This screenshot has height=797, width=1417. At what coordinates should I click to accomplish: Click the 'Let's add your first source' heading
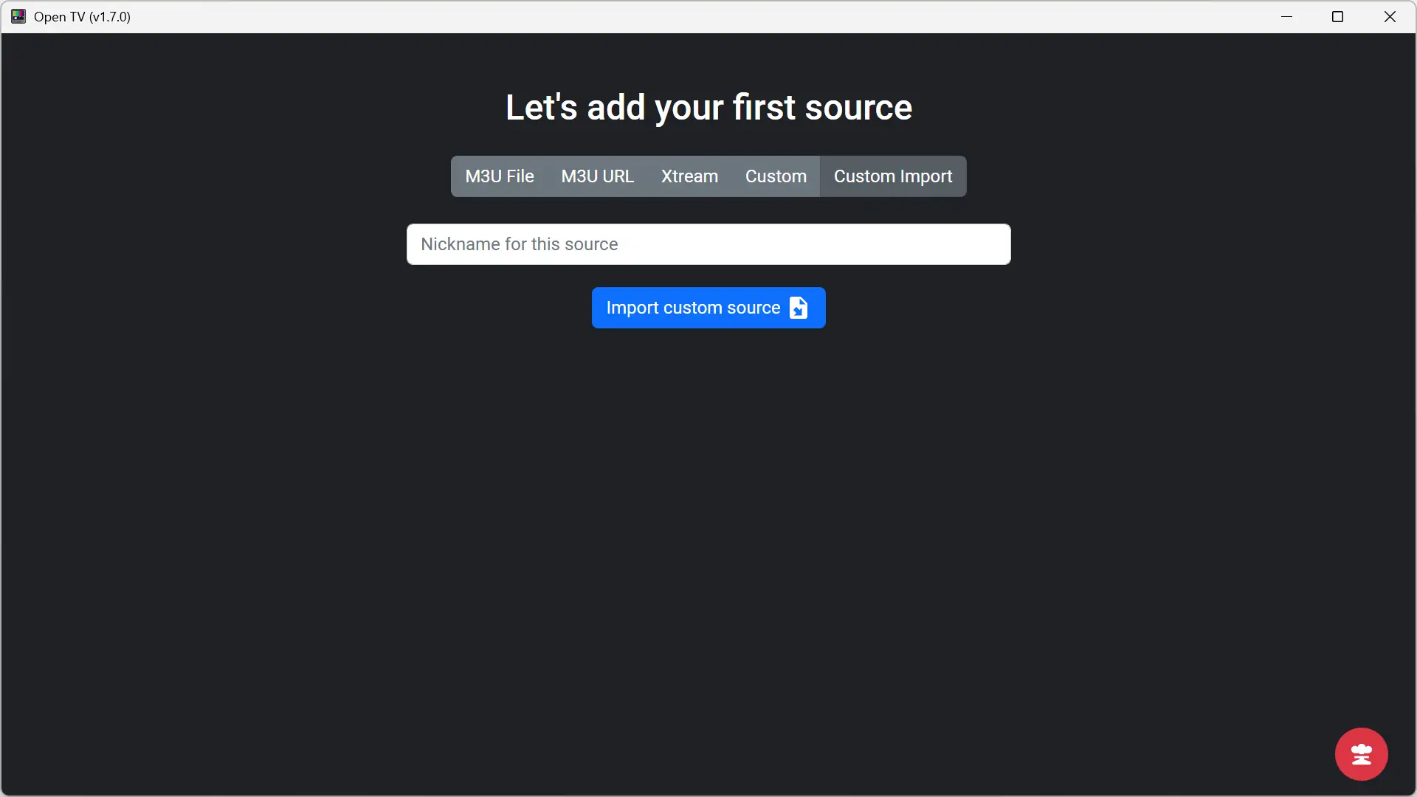tap(708, 108)
